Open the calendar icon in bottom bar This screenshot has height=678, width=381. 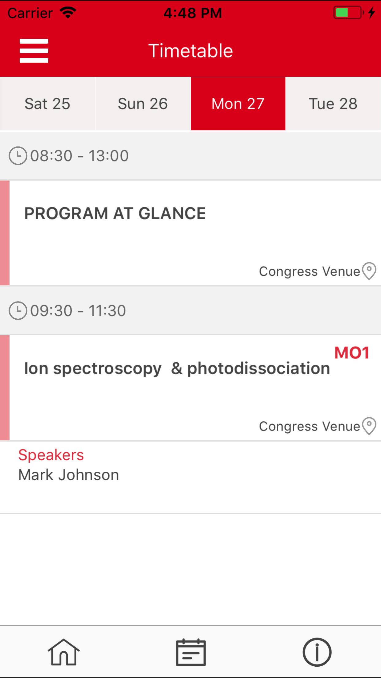point(190,653)
